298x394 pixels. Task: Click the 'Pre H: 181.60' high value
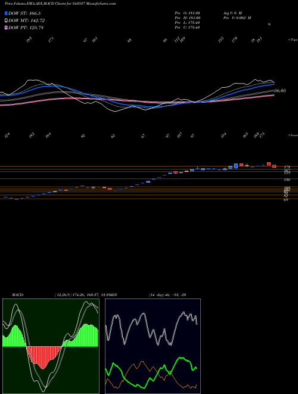click(x=187, y=18)
